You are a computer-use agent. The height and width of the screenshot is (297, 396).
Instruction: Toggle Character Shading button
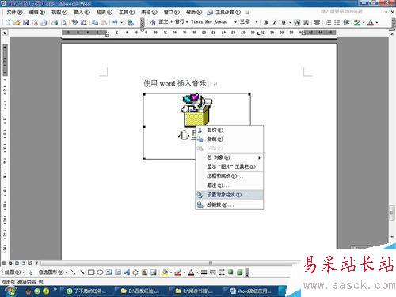pos(307,22)
